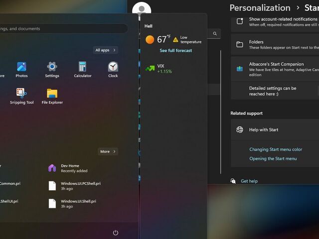Click the low temperature warning icon

(x=175, y=40)
